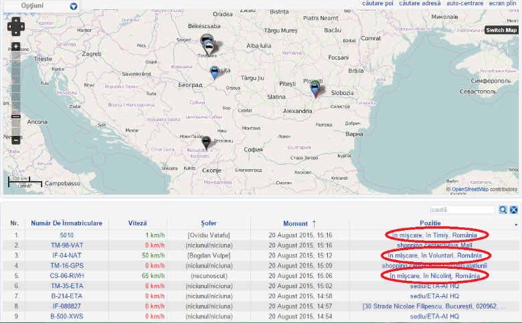Open the Poziție column dropdown arrow
This screenshot has width=522, height=323.
click(515, 225)
